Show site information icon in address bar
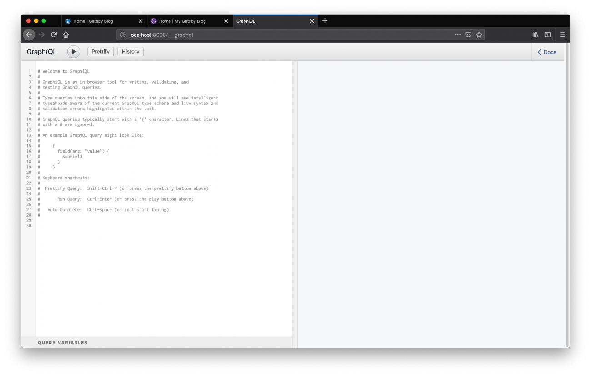This screenshot has height=376, width=591. 123,35
